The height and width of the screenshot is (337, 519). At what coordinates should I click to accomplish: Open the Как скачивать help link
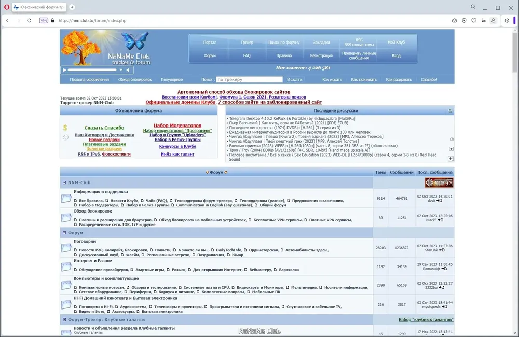click(x=364, y=79)
